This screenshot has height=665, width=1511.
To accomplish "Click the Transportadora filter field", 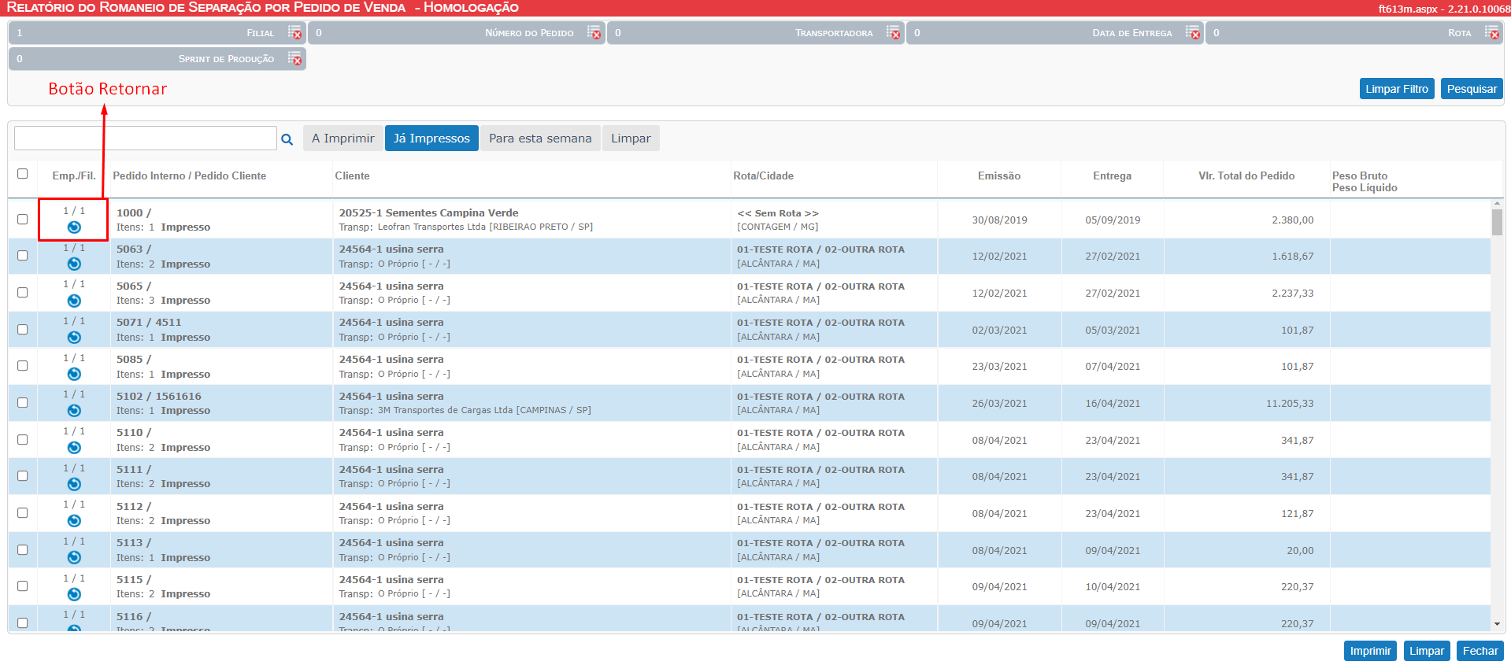I will click(756, 33).
